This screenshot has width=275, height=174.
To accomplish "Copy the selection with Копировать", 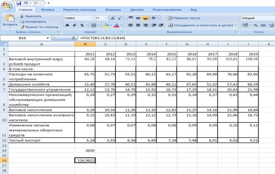I will point(33,22).
